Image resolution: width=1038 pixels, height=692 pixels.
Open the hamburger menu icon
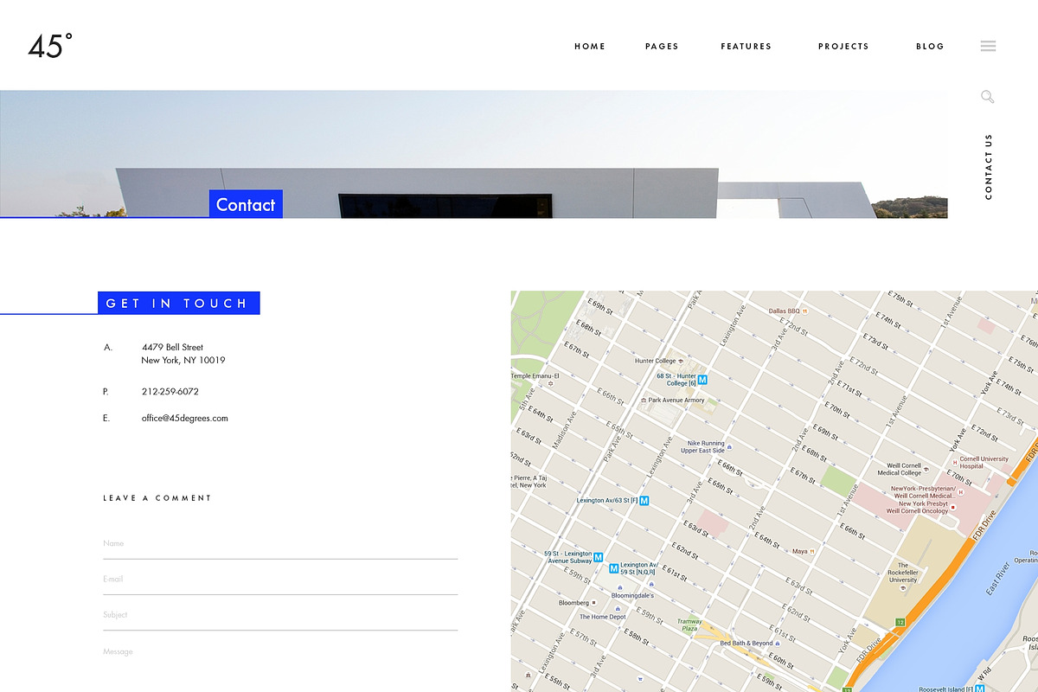pyautogui.click(x=988, y=47)
